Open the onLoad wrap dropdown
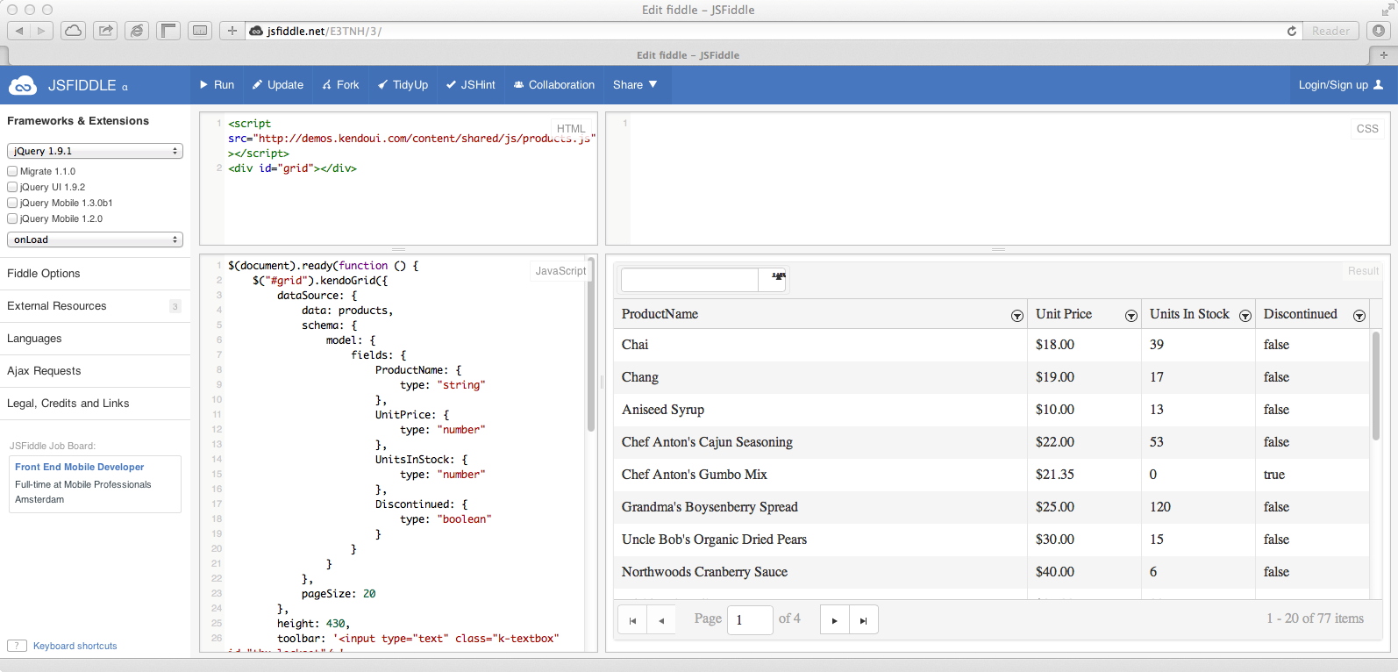Image resolution: width=1398 pixels, height=672 pixels. [x=95, y=239]
